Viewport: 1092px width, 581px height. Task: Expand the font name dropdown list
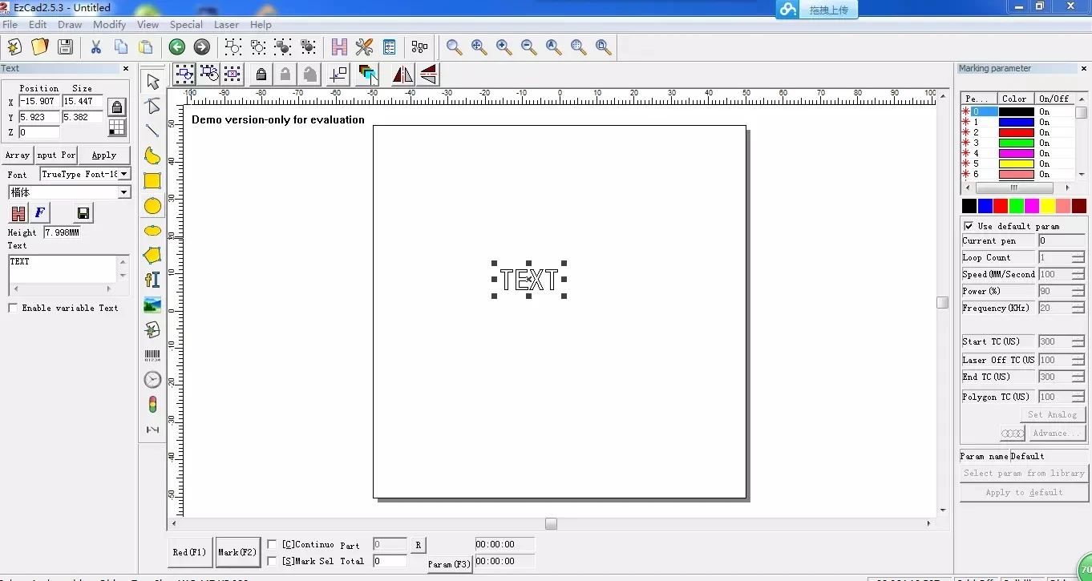pos(123,192)
